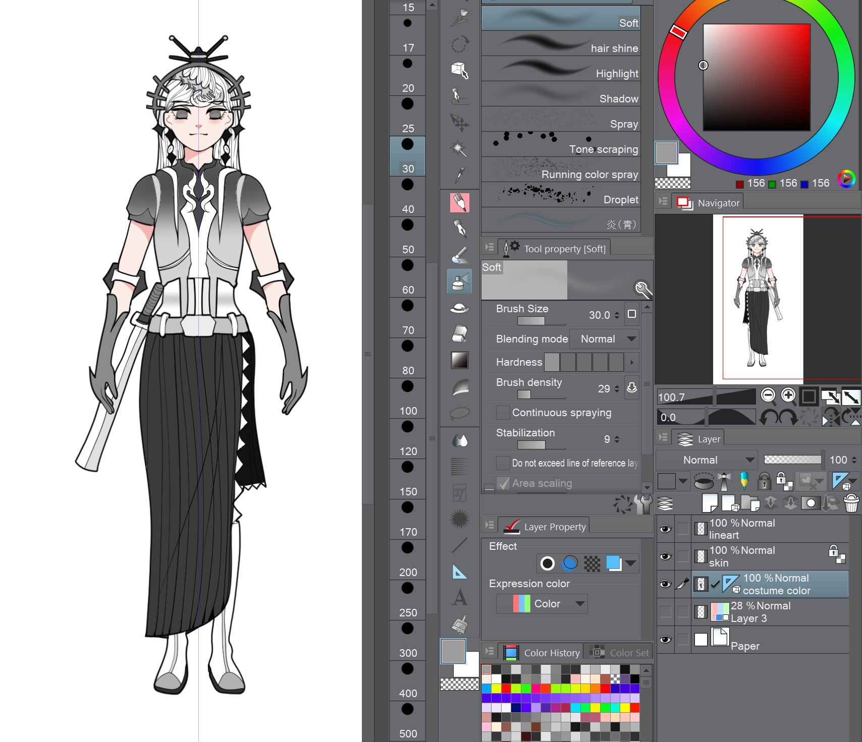Create a layer mask
862x742 pixels.
pyautogui.click(x=810, y=503)
